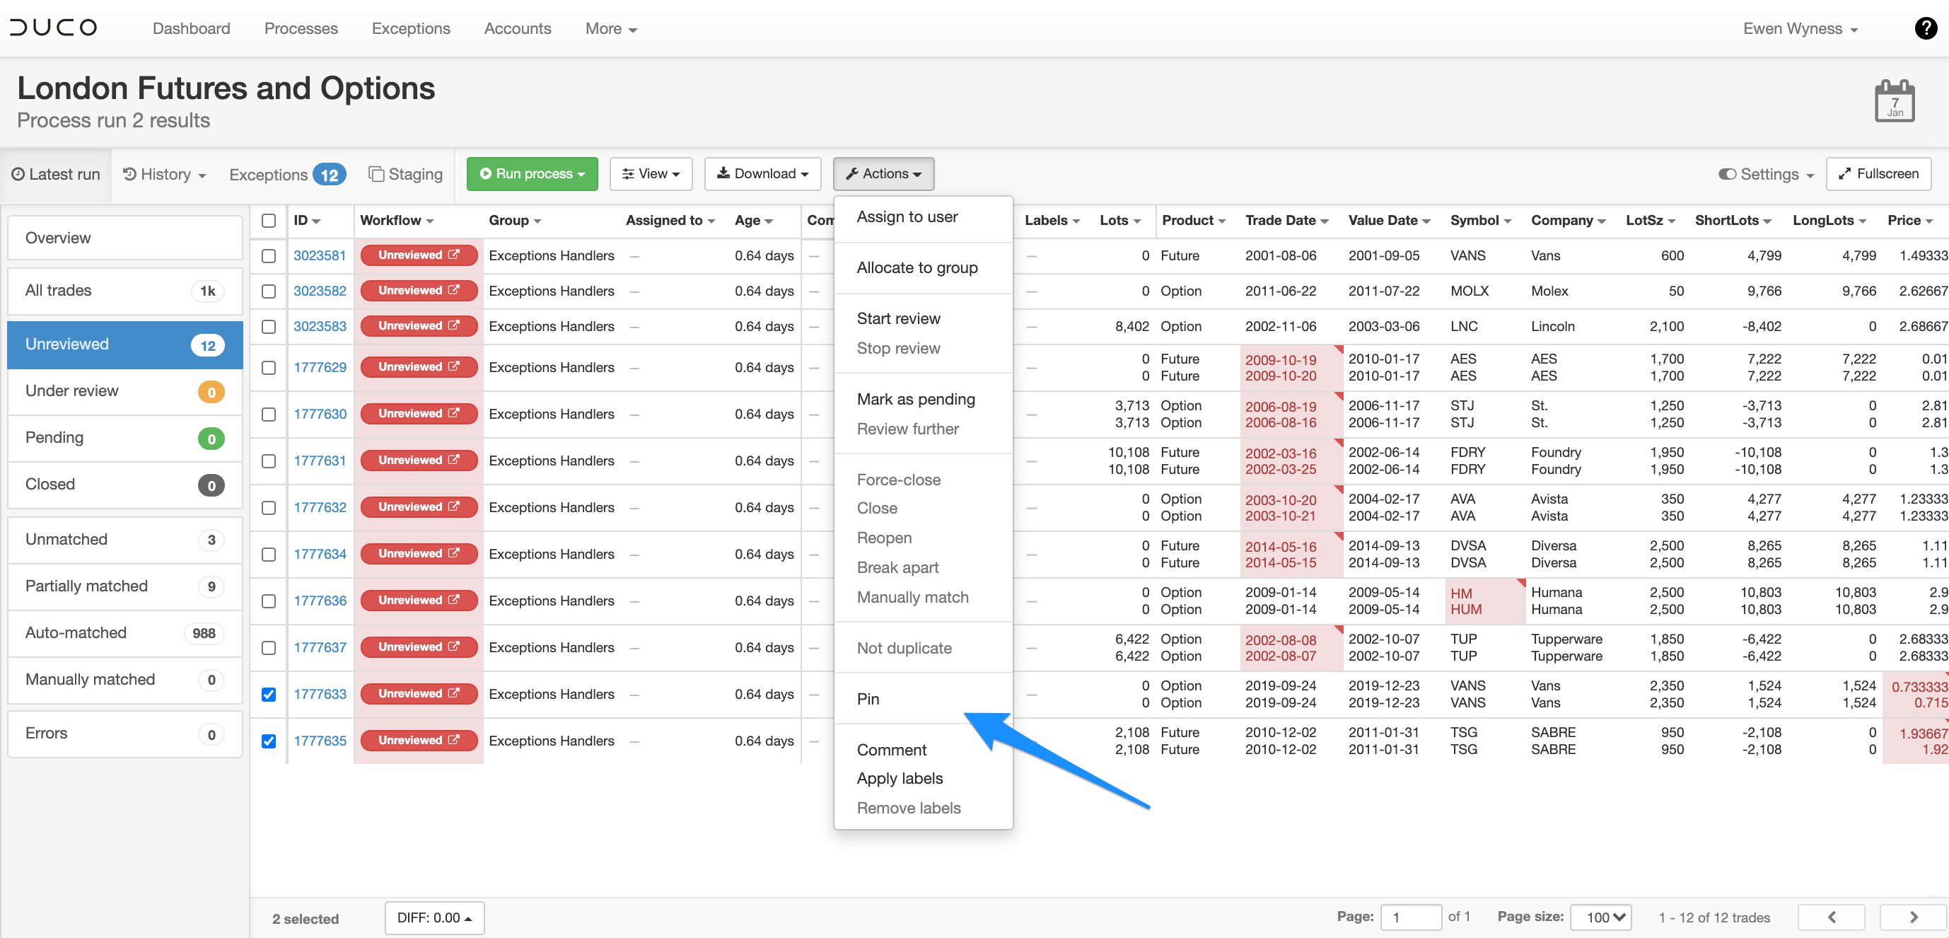Open the Page size selector

pos(1601,917)
